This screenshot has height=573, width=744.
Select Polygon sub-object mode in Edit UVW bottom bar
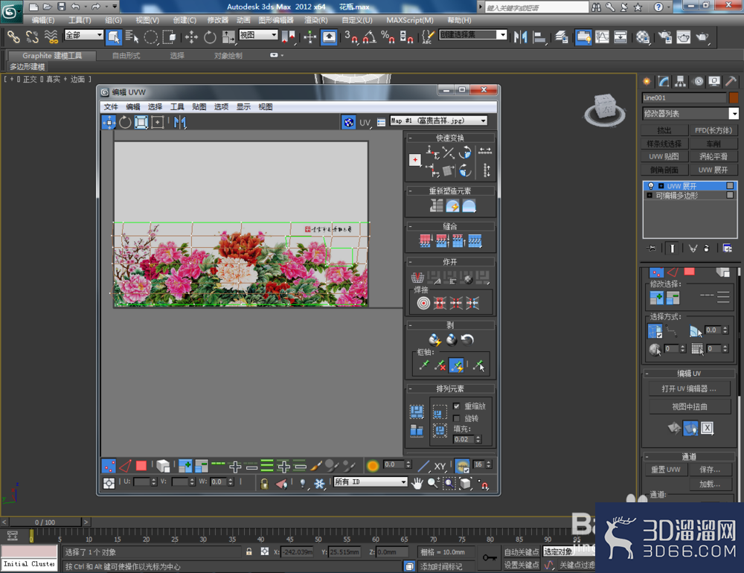[141, 466]
